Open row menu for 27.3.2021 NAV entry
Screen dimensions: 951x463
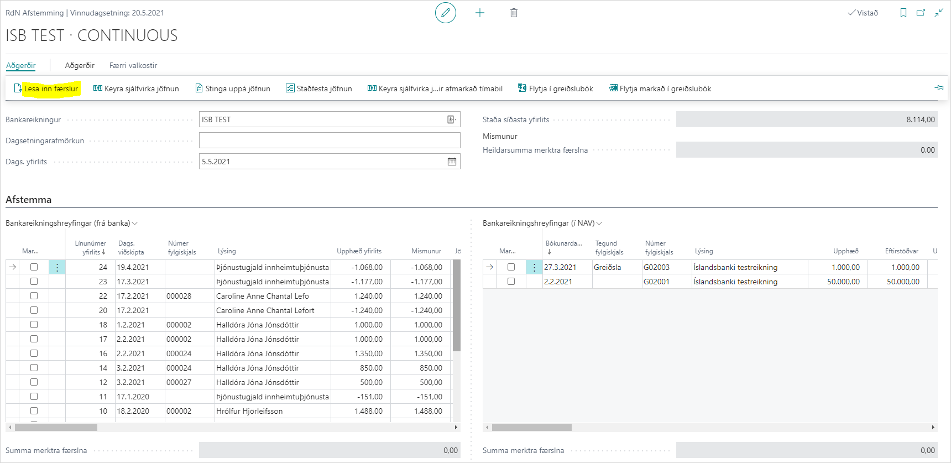point(534,267)
